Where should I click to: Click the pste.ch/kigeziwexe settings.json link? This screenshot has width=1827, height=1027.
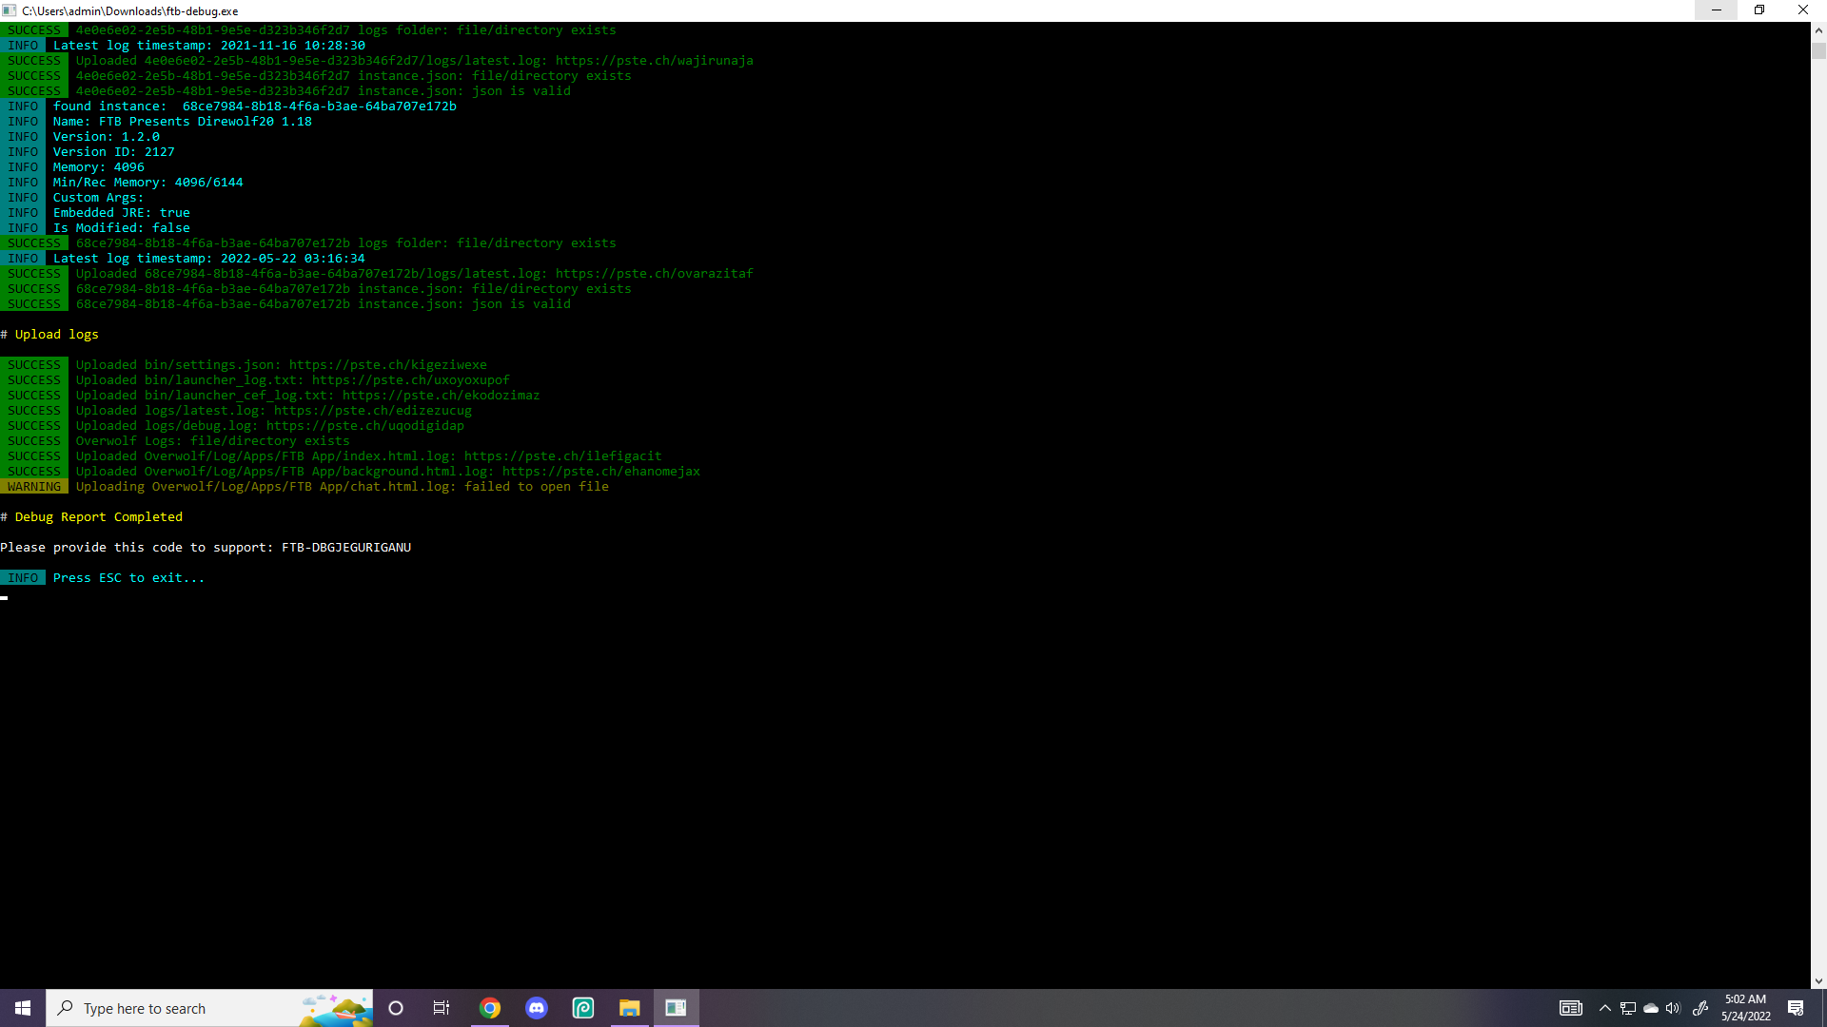[388, 365]
